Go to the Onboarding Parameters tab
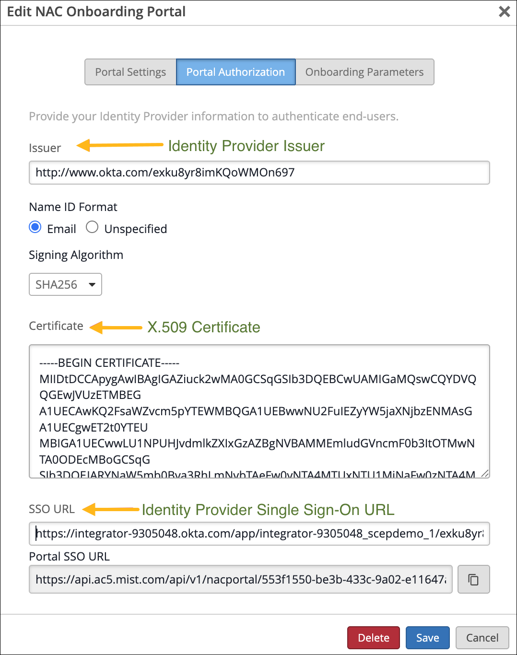Viewport: 517px width, 655px height. pyautogui.click(x=364, y=72)
